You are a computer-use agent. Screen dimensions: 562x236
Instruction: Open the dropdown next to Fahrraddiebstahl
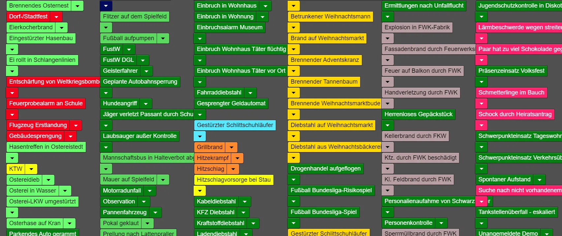(250, 92)
